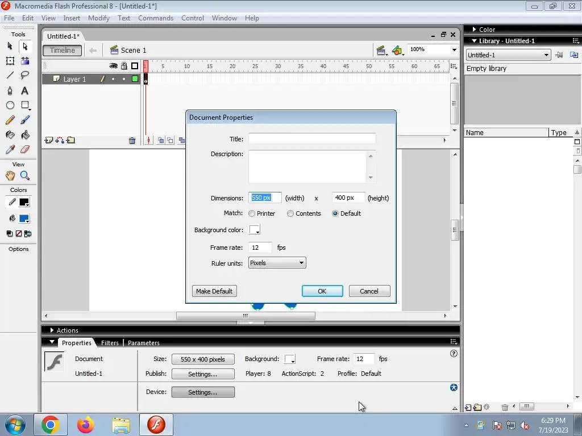
Task: Switch to the Parameters tab
Action: pyautogui.click(x=144, y=343)
